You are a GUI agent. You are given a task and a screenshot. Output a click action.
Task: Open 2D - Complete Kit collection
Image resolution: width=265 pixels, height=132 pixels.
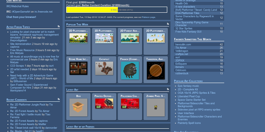pyautogui.click(x=188, y=89)
